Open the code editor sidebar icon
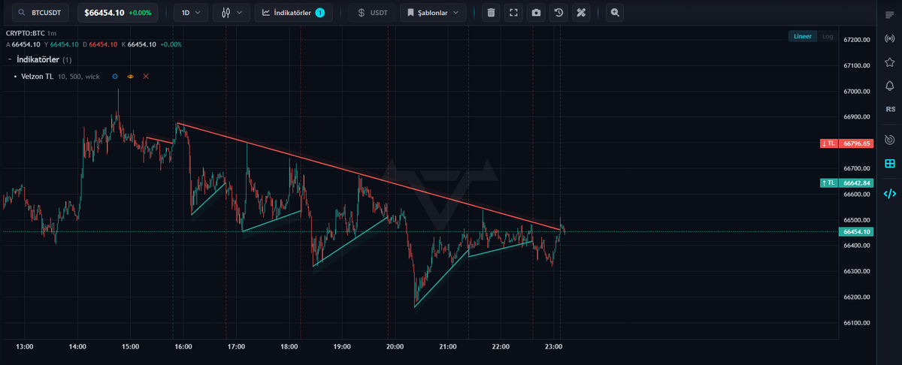The width and height of the screenshot is (902, 365). [x=890, y=193]
